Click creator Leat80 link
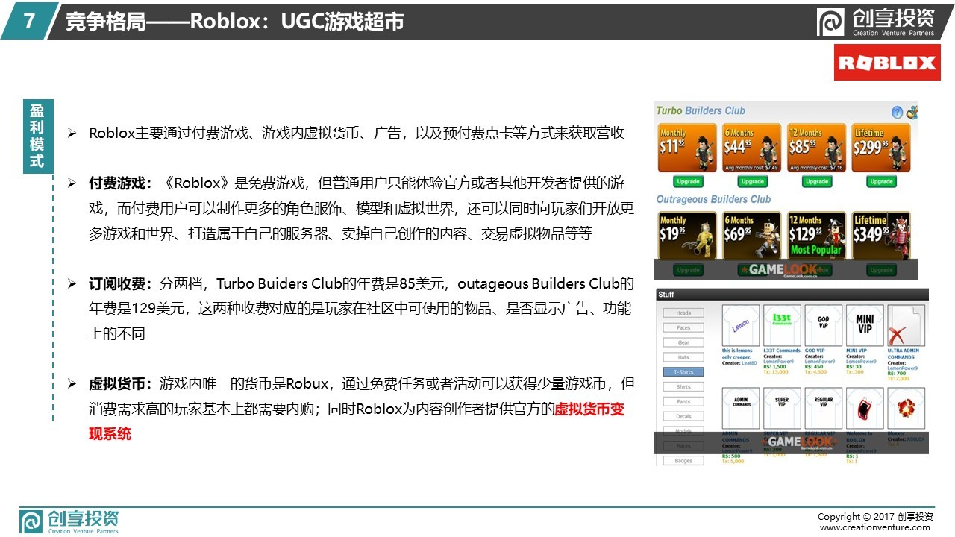The width and height of the screenshot is (955, 537). [748, 362]
